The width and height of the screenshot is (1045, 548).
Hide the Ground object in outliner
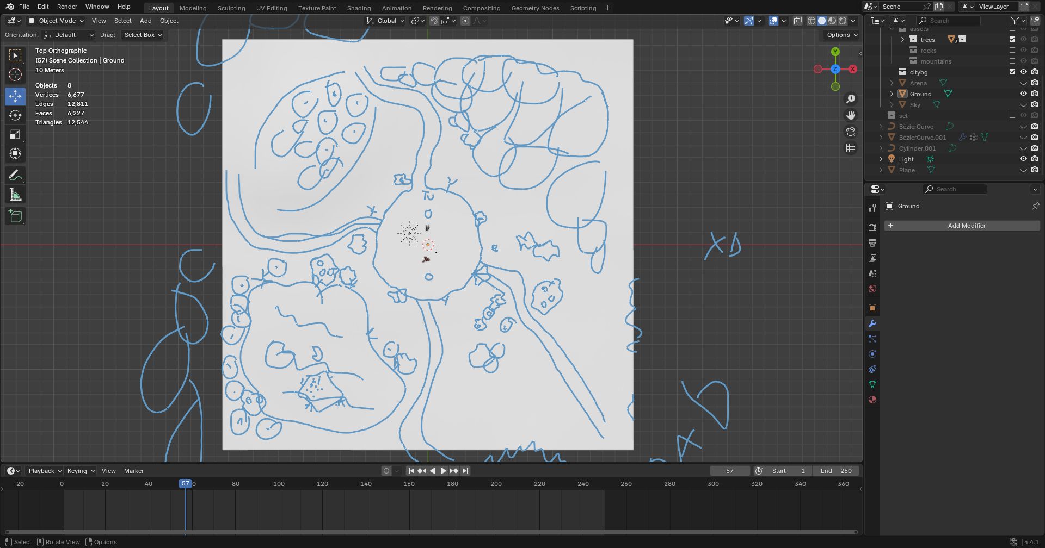coord(1023,94)
